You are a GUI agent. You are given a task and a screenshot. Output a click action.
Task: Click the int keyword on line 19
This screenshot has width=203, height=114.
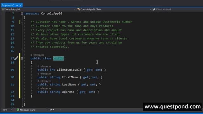pyautogui.click(x=52, y=70)
